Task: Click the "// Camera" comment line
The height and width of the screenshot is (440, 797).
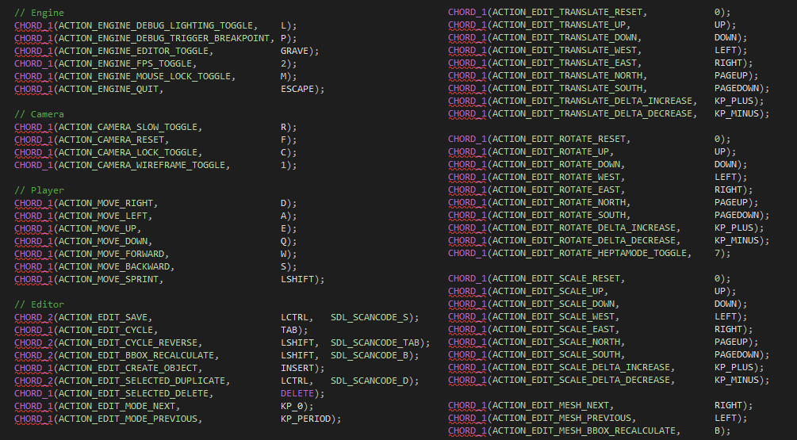Action: (39, 114)
